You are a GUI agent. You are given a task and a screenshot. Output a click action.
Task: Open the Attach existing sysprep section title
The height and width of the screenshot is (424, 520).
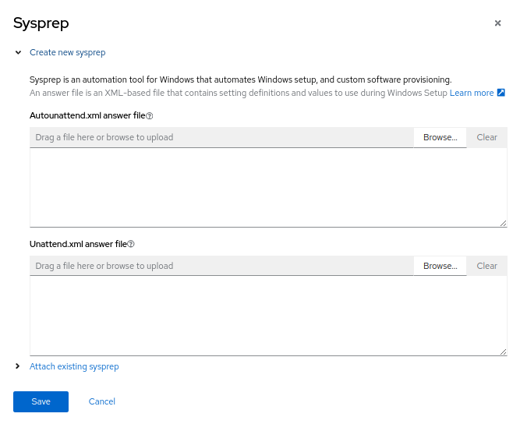click(74, 366)
